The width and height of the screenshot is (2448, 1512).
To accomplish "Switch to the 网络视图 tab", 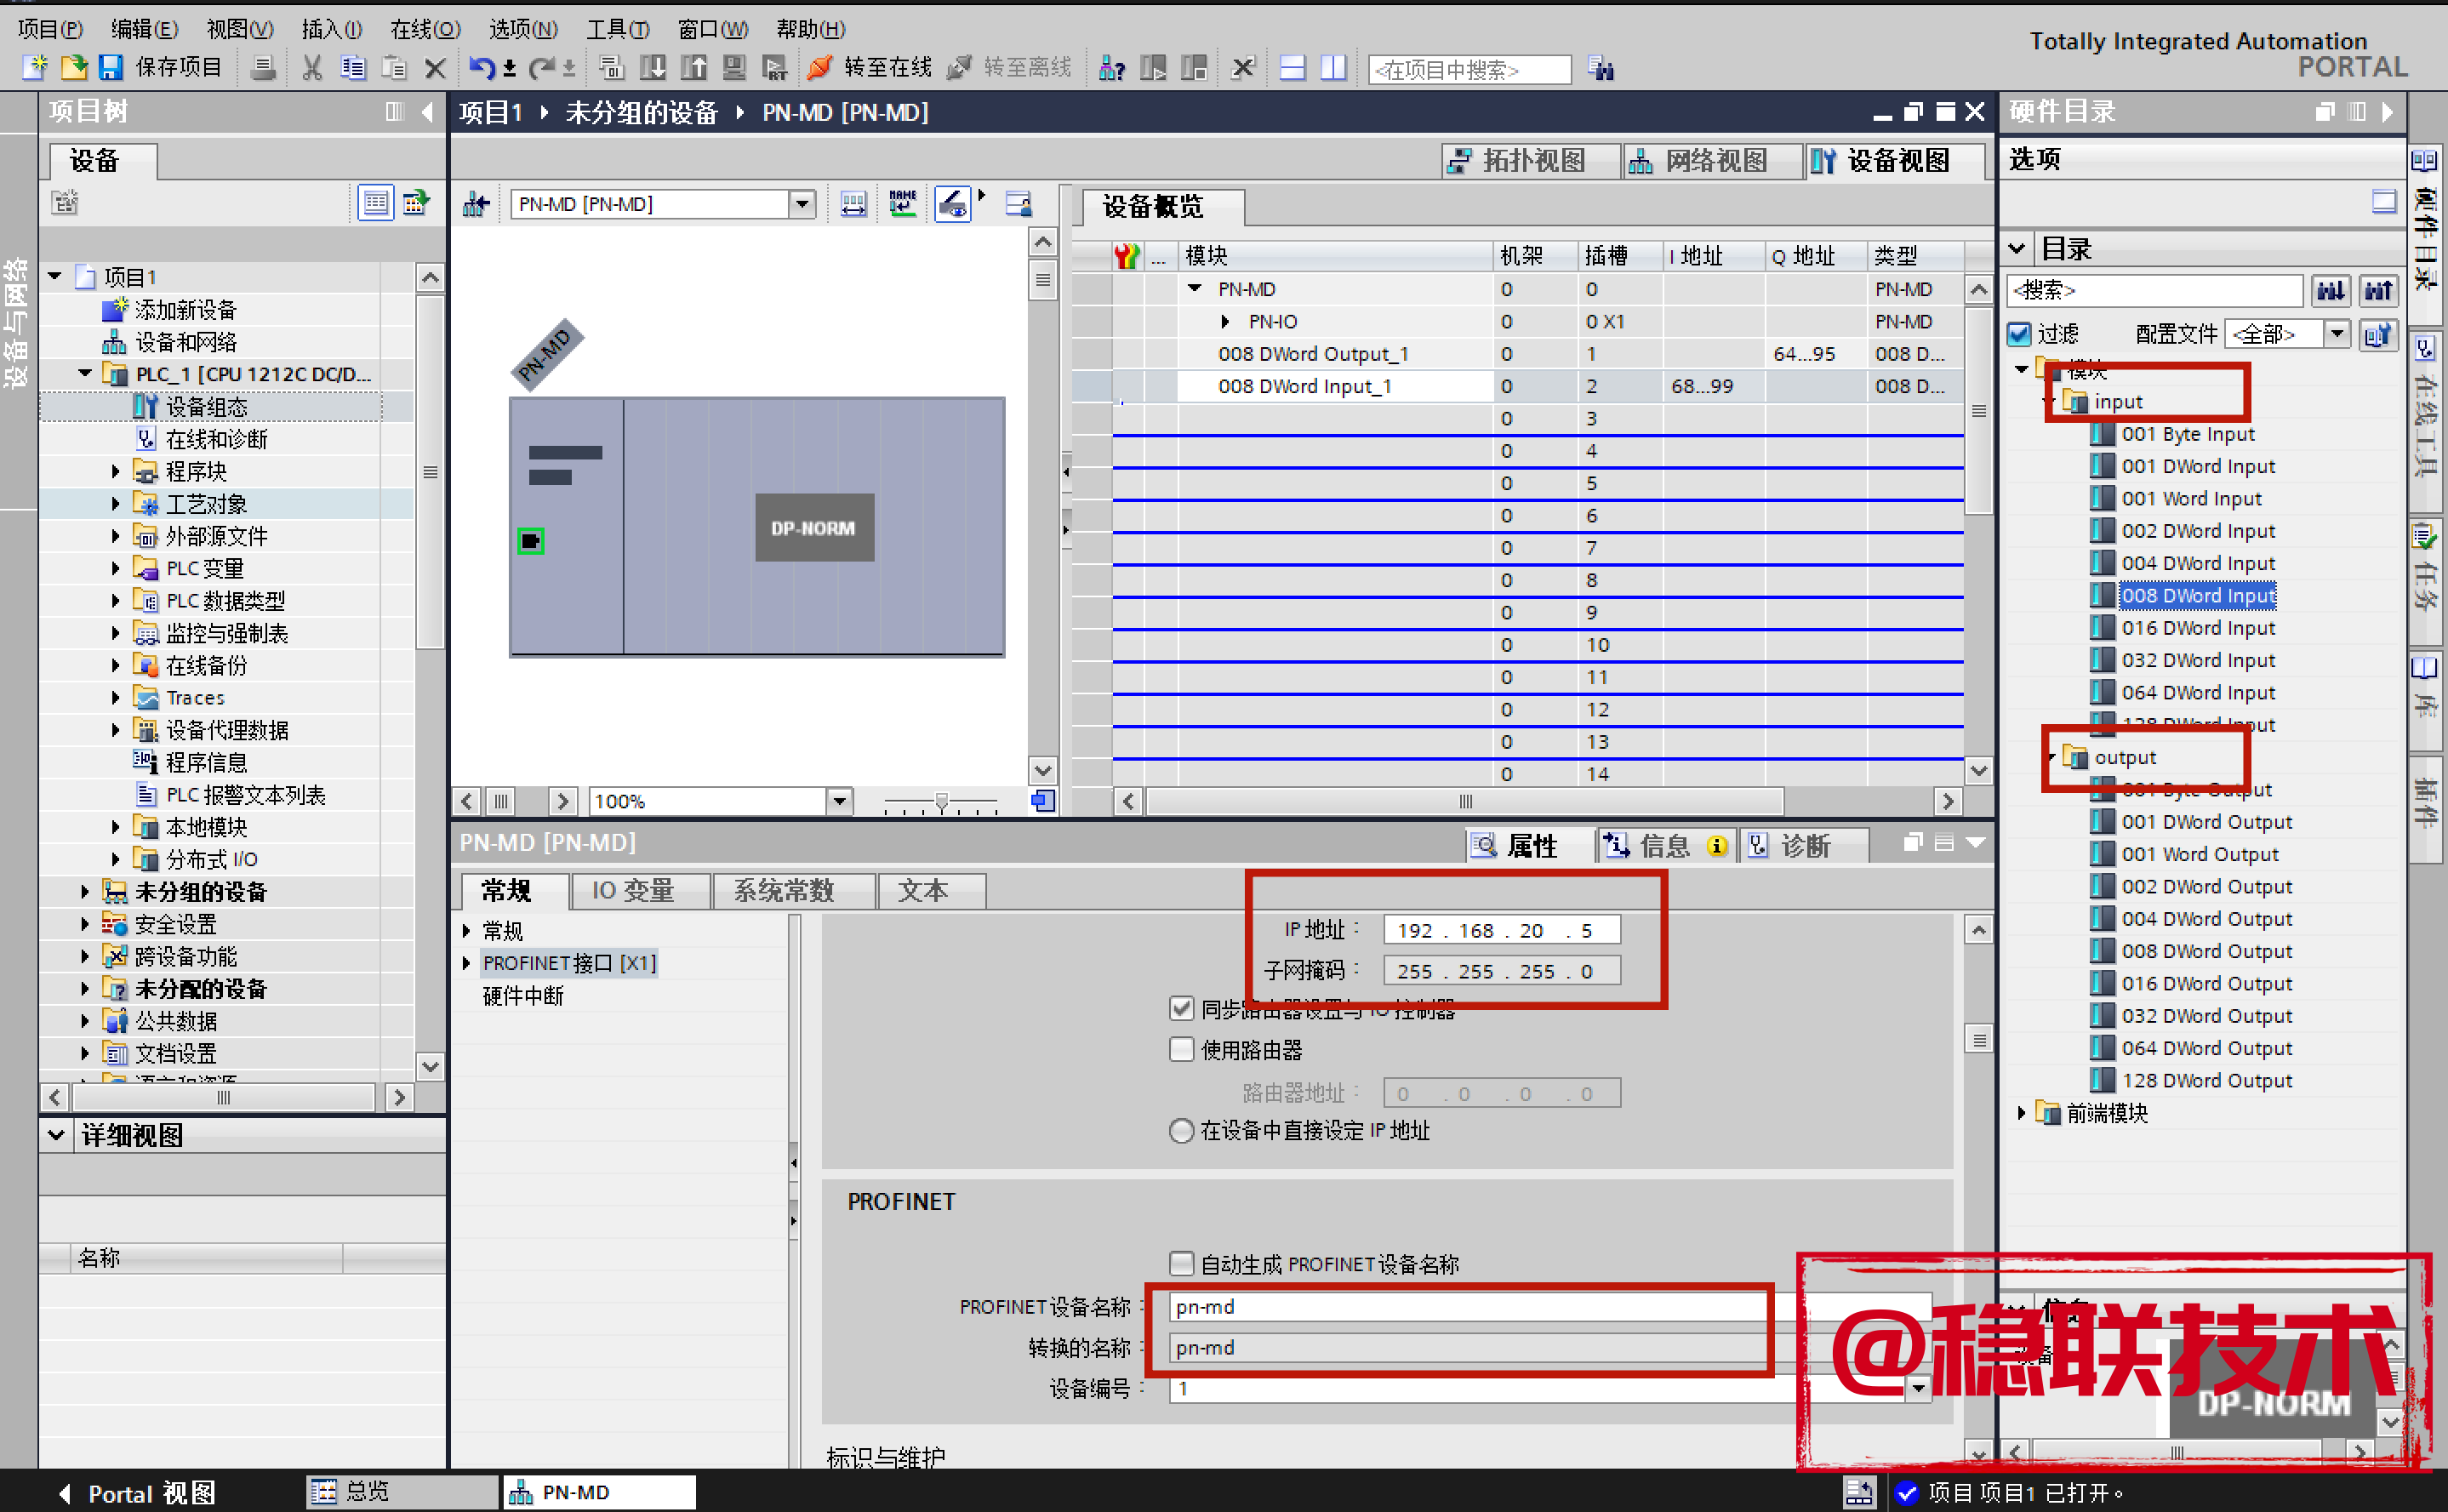I will pos(1699,161).
